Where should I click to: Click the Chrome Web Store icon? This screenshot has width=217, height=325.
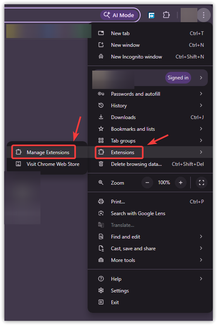18,164
